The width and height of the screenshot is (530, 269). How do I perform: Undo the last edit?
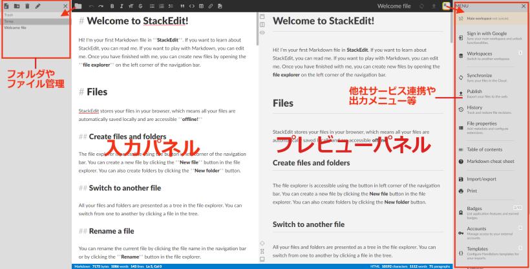[x=91, y=6]
